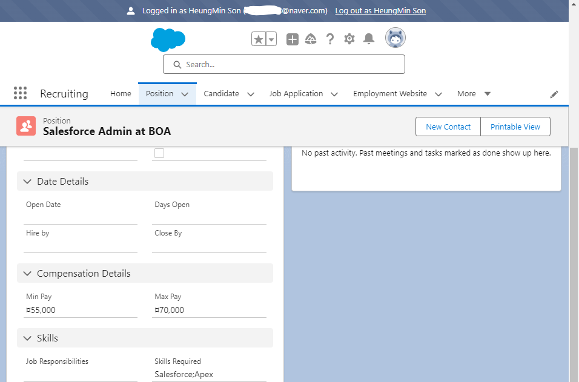Open the Home tab
Viewport: 579px width, 382px height.
pyautogui.click(x=121, y=94)
